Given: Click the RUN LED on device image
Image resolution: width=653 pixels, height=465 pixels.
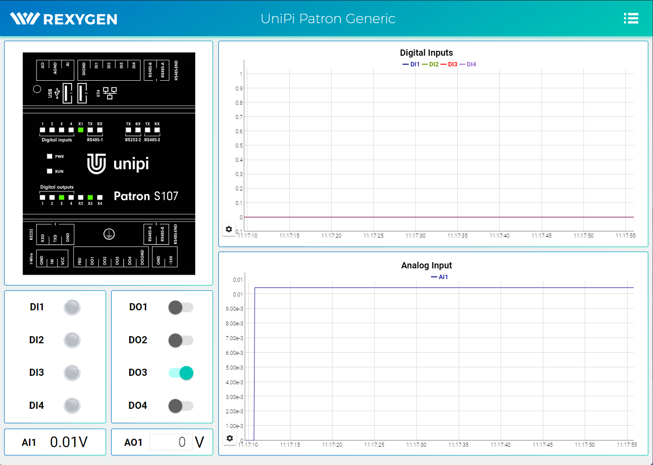Looking at the screenshot, I should [x=49, y=171].
